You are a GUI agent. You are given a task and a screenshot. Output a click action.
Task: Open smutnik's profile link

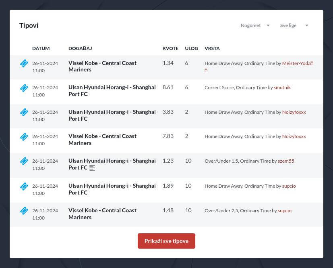click(x=282, y=88)
